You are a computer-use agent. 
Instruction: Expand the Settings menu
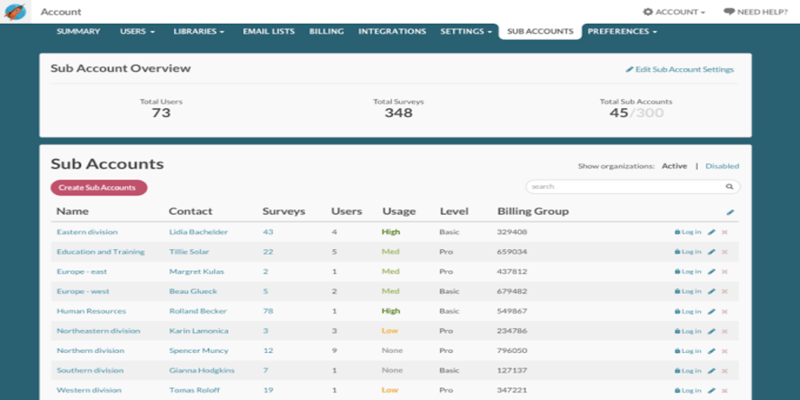[466, 31]
